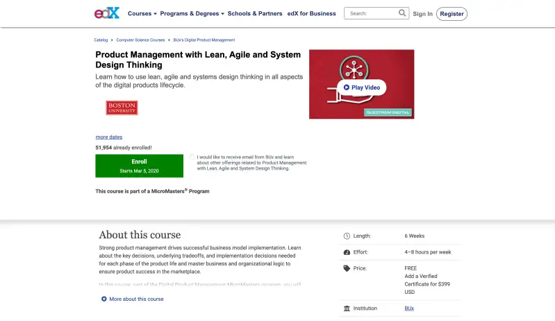Click the Boston University logo
This screenshot has width=555, height=321.
[x=122, y=108]
